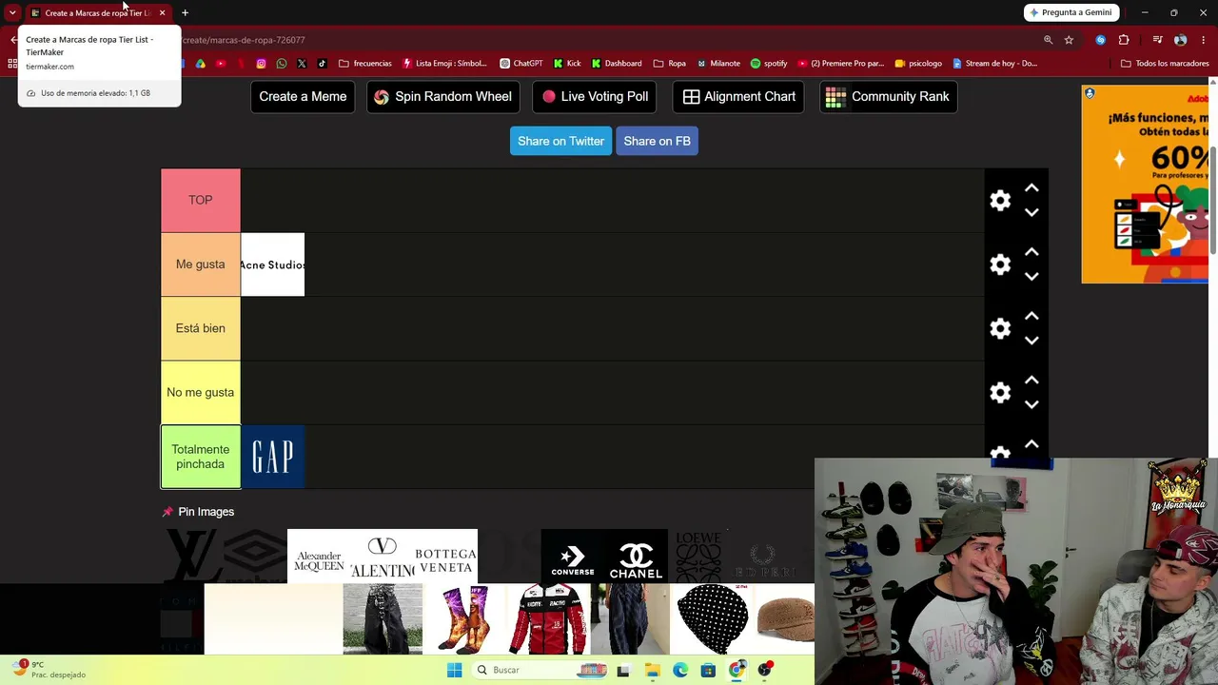Select the purple flame socks image
Viewport: 1218px width, 685px height.
click(x=465, y=619)
